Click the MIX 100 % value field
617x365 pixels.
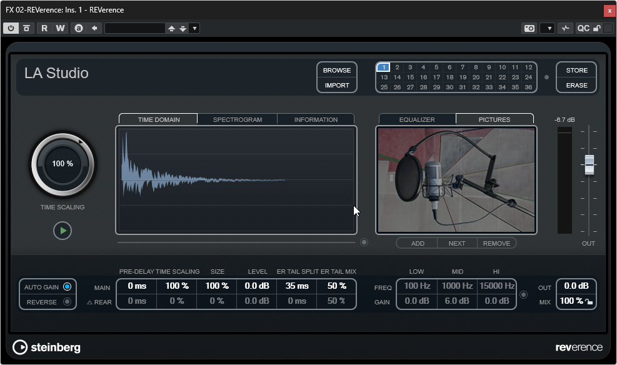coord(571,301)
